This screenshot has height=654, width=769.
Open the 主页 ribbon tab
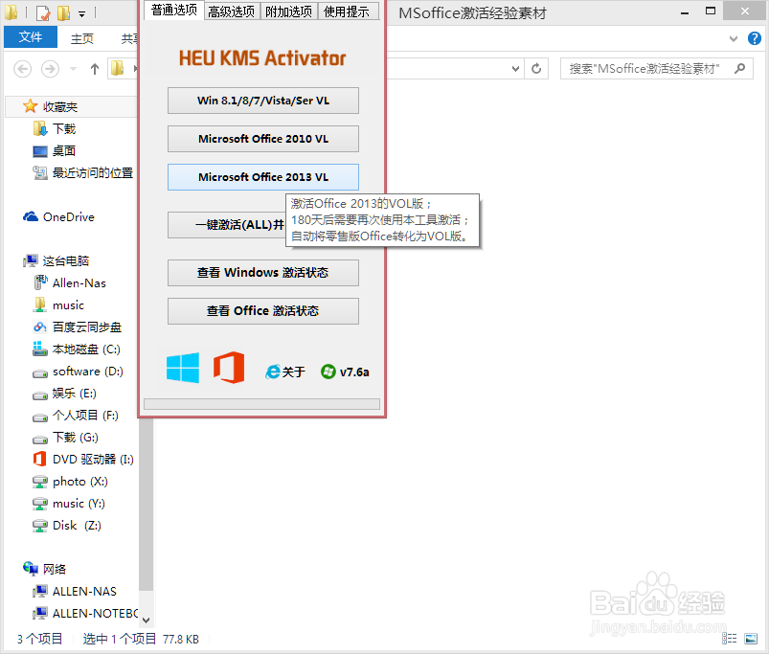point(82,38)
